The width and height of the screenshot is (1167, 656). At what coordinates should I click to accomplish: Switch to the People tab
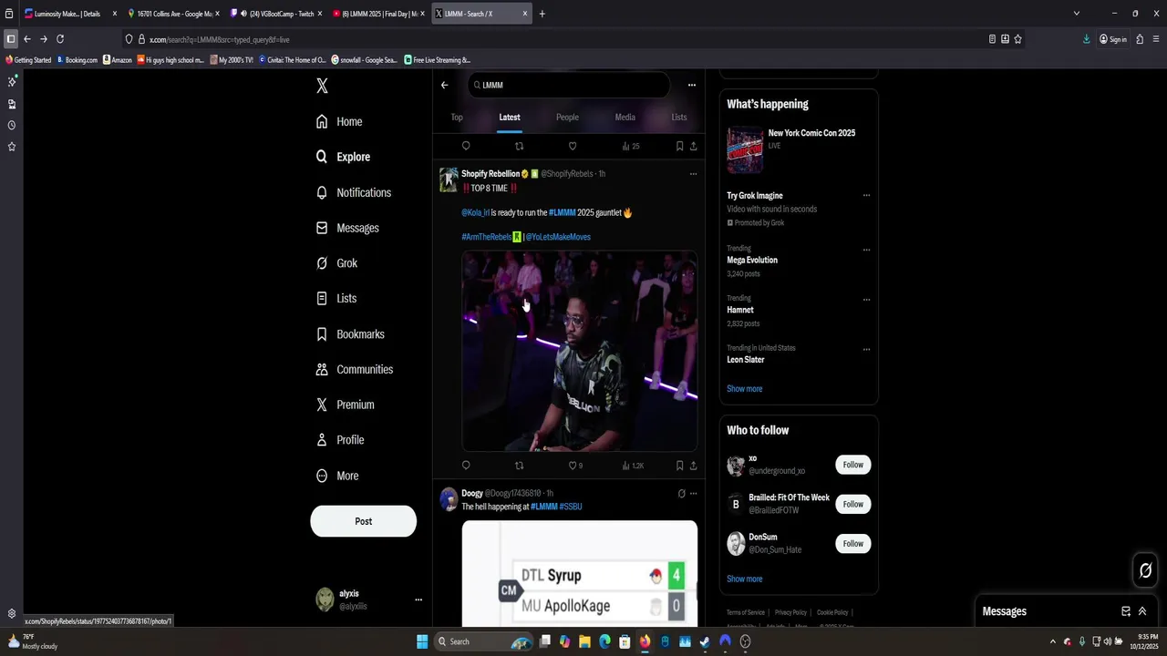pos(567,118)
